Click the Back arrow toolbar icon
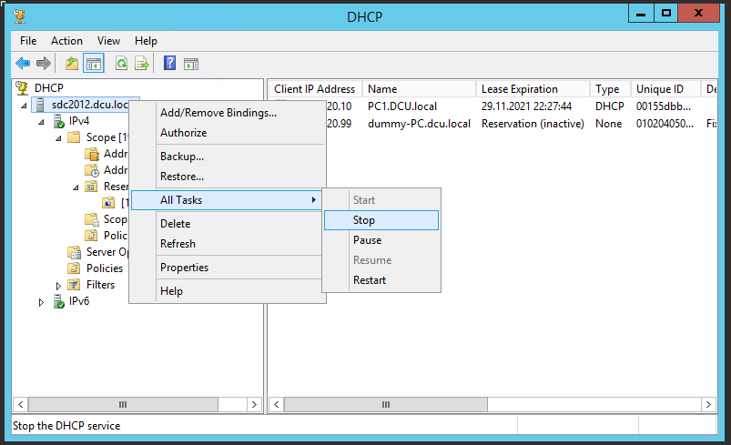 23,63
